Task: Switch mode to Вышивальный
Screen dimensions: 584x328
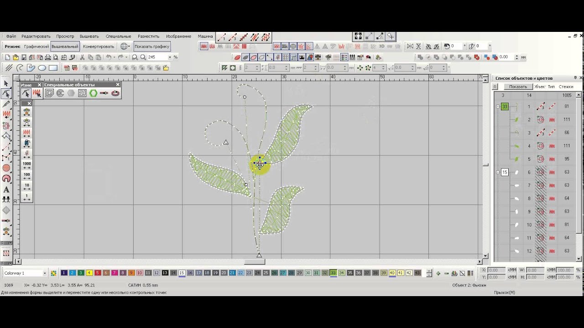Action: point(65,46)
